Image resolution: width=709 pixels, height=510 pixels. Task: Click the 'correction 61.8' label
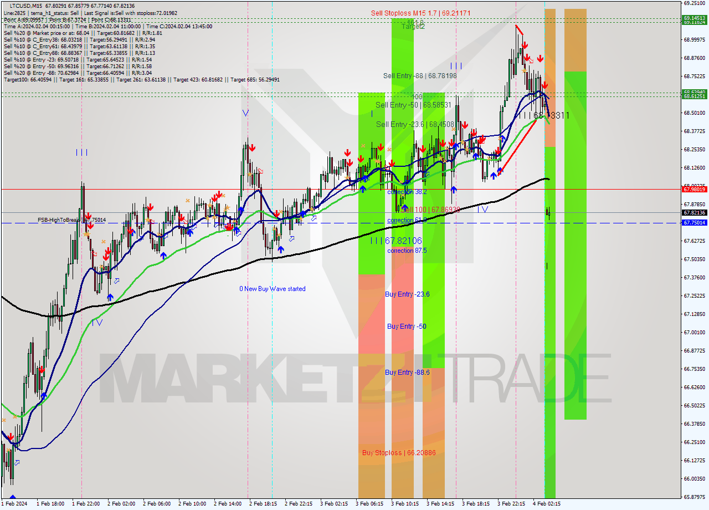point(407,221)
